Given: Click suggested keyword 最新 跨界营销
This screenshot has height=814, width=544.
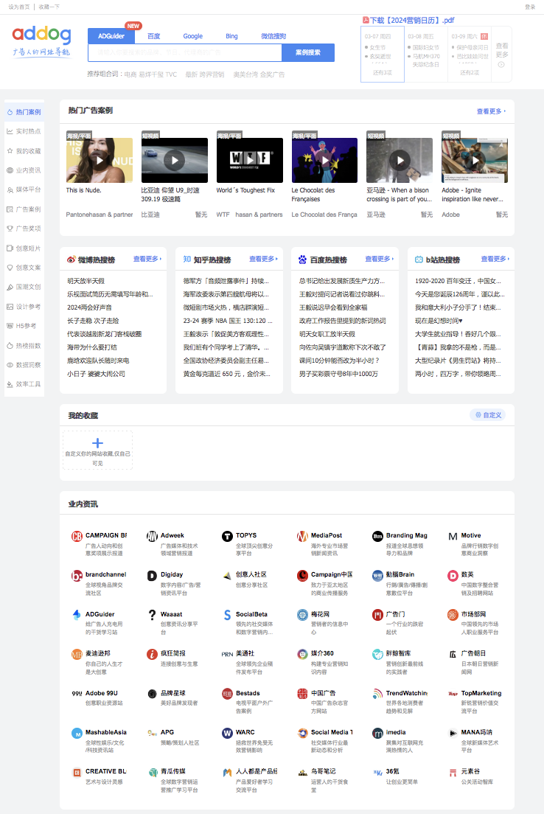Looking at the screenshot, I should tap(204, 74).
